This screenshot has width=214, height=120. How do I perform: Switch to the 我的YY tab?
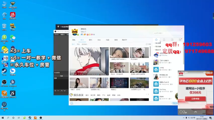point(124,40)
